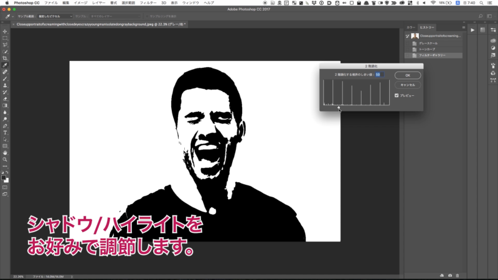This screenshot has width=498, height=280.
Task: Select the トーンカーブ history state
Action: click(433, 49)
